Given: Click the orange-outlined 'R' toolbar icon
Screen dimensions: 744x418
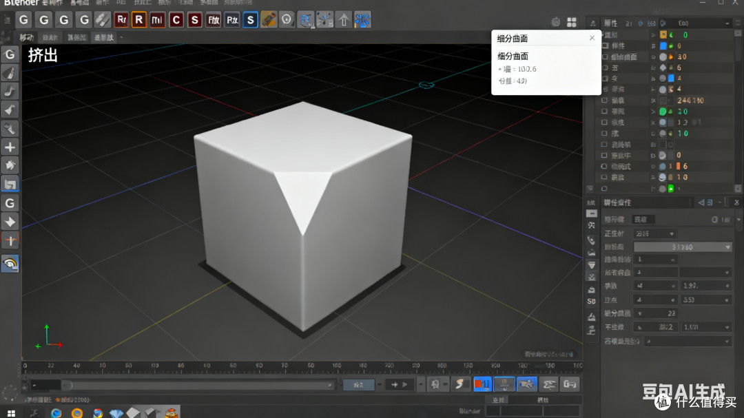Looking at the screenshot, I should (138, 20).
